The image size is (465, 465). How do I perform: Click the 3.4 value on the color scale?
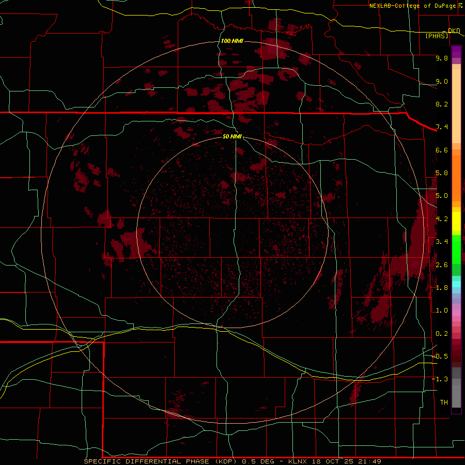tap(442, 242)
